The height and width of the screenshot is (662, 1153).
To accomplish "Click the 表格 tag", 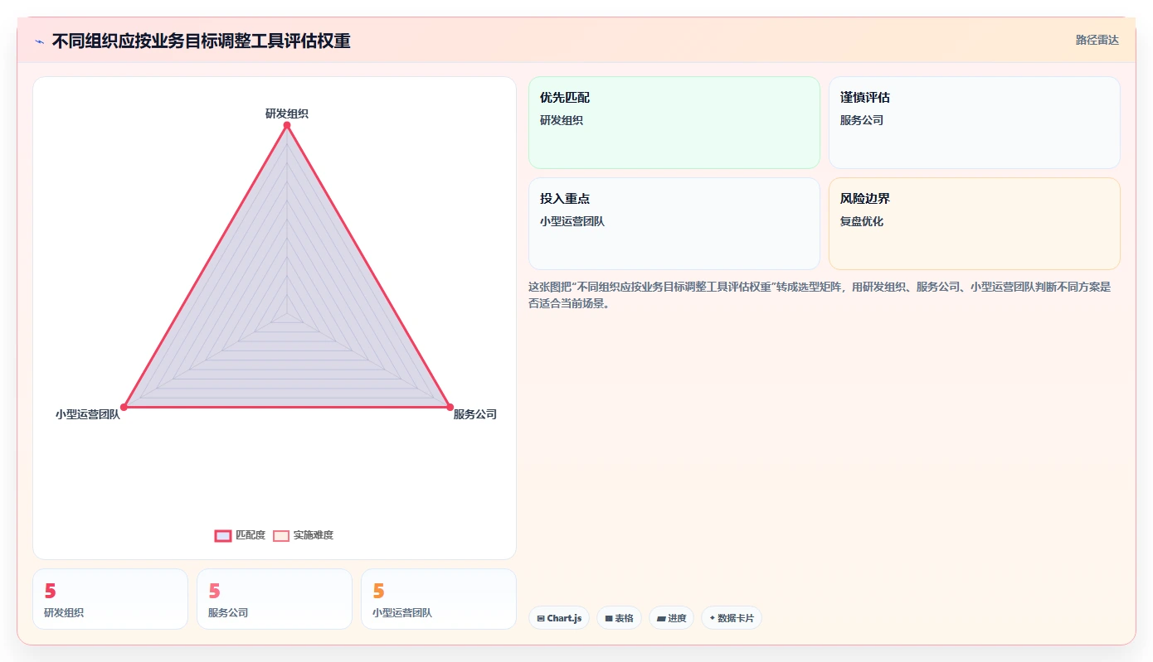I will pos(619,618).
